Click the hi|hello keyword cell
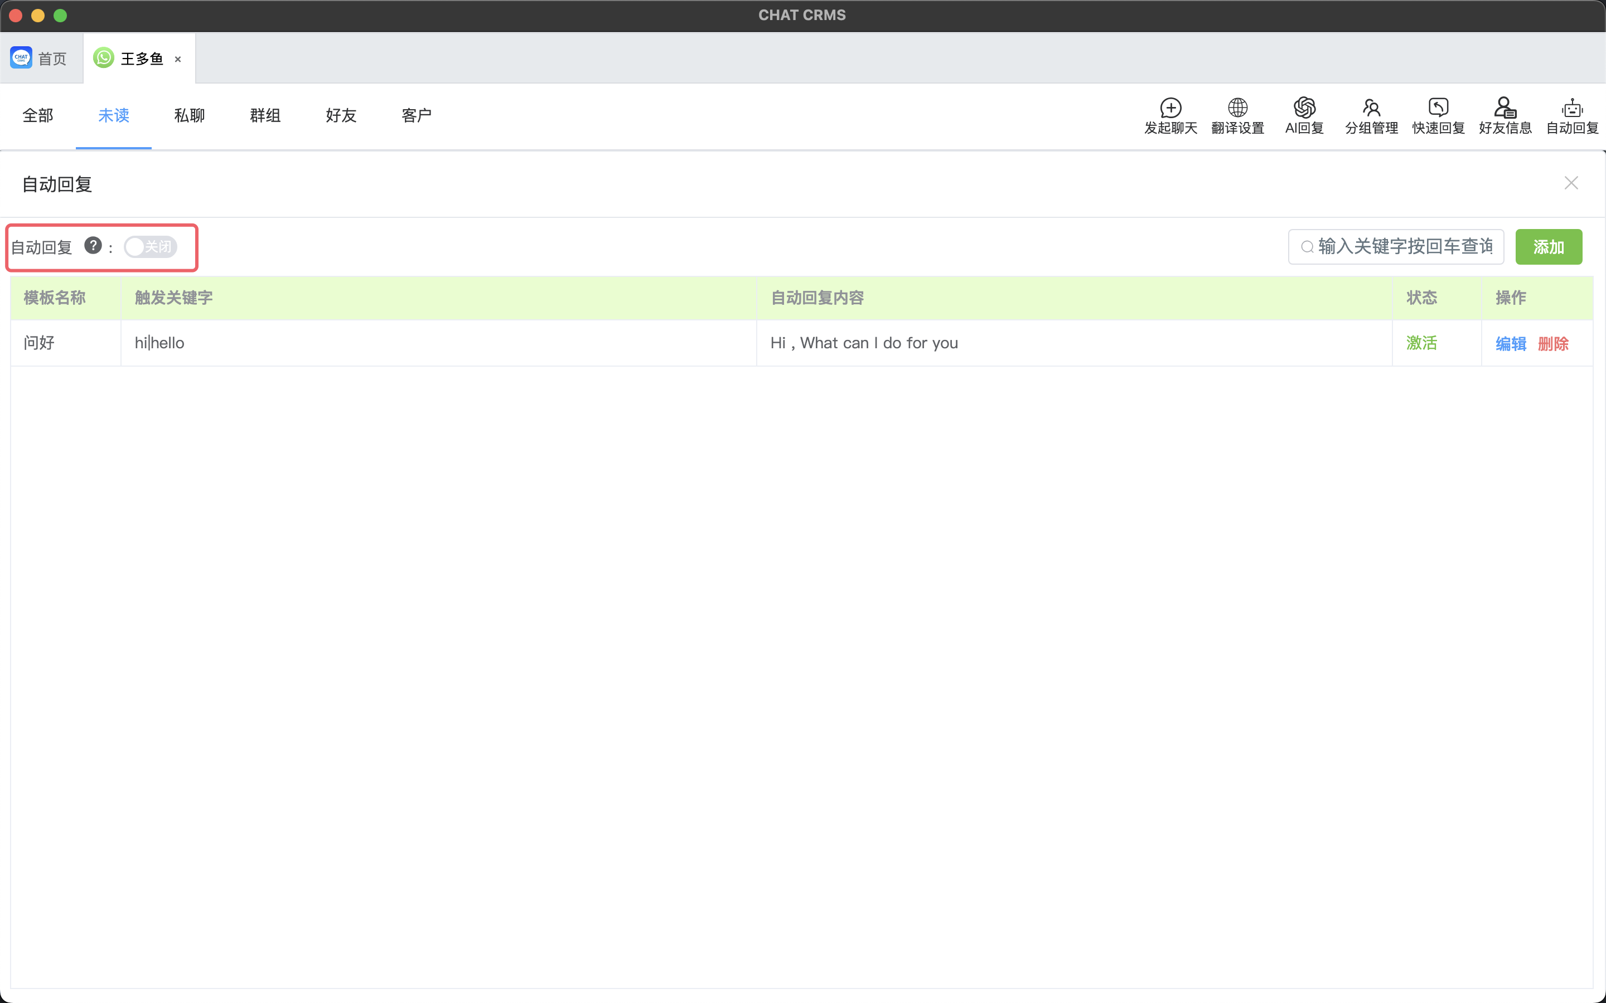The image size is (1606, 1003). point(438,343)
